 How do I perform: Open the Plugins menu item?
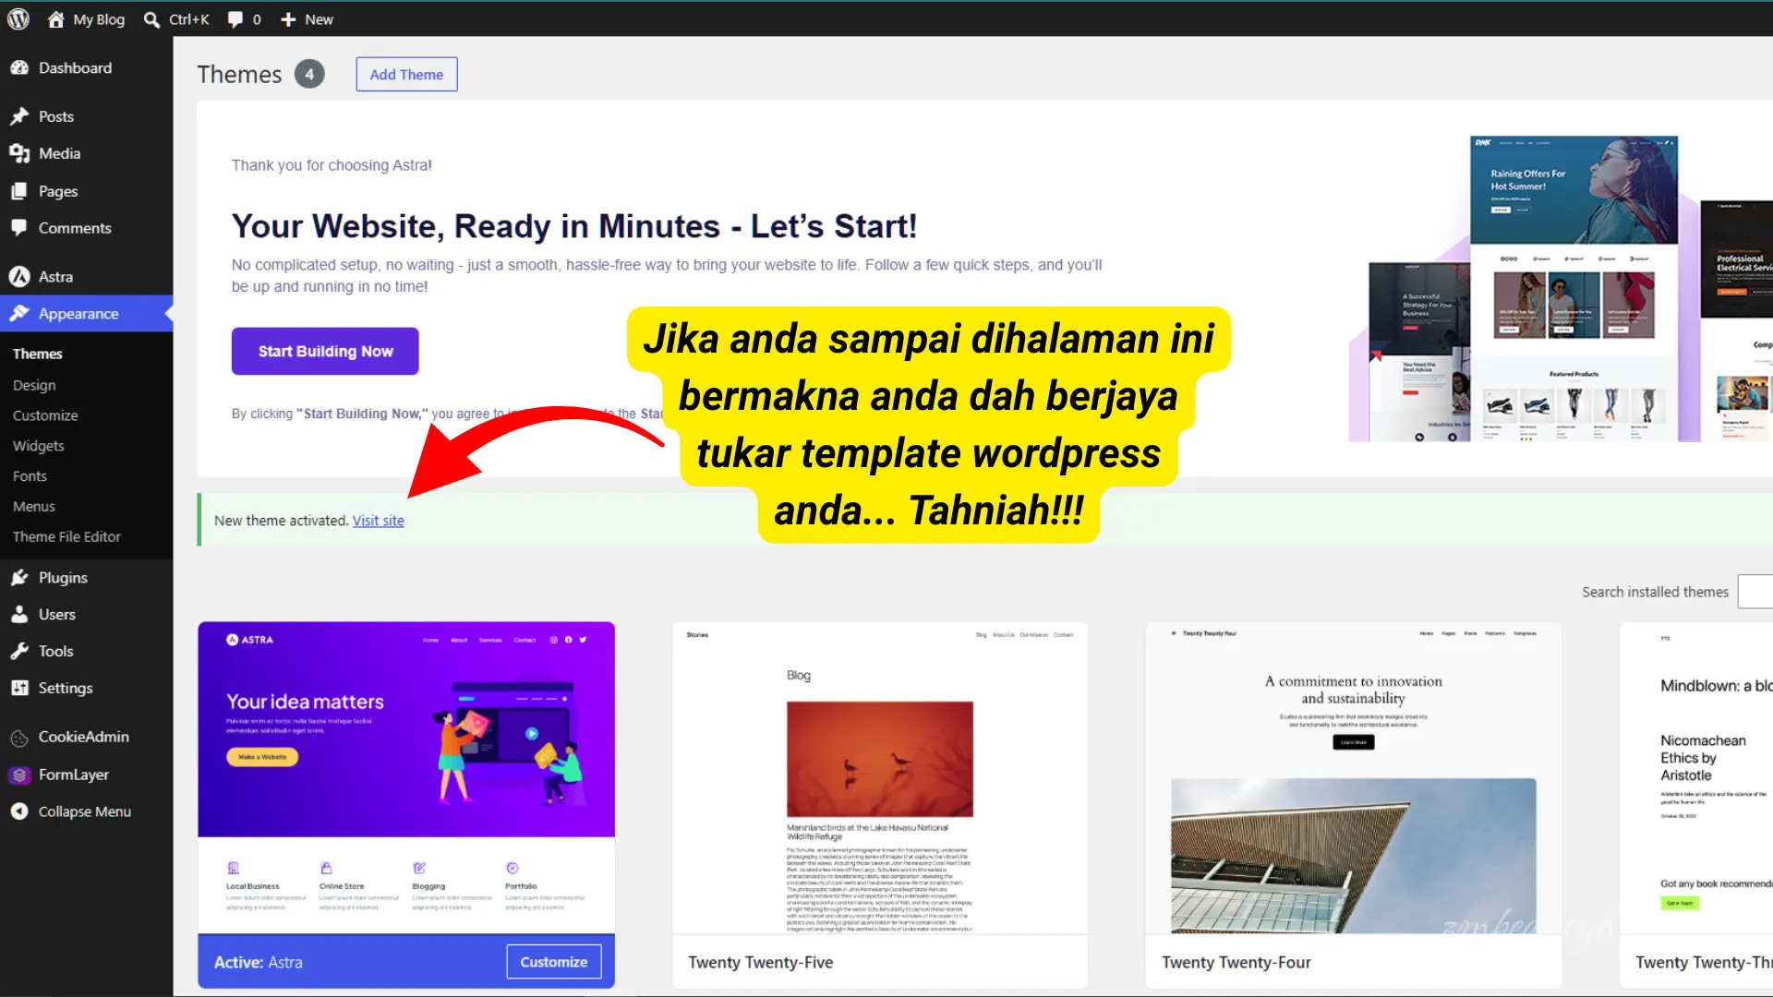86,577
